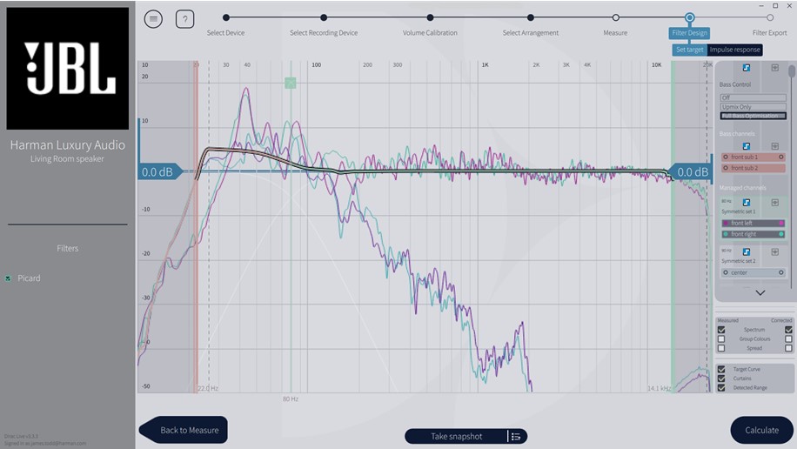The height and width of the screenshot is (449, 797).
Task: Enable Measured Group Colours checkbox
Action: point(721,338)
